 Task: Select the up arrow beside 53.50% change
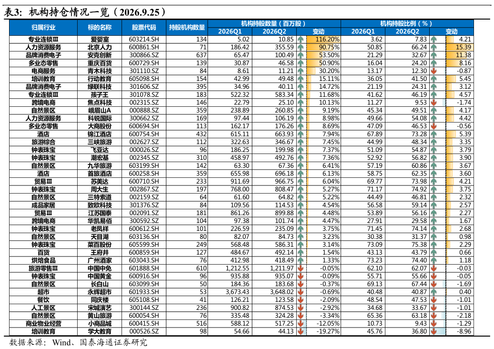tap(301, 55)
